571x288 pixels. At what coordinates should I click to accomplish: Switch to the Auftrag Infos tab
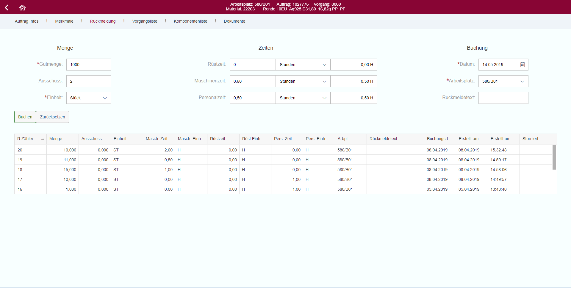[x=26, y=21]
